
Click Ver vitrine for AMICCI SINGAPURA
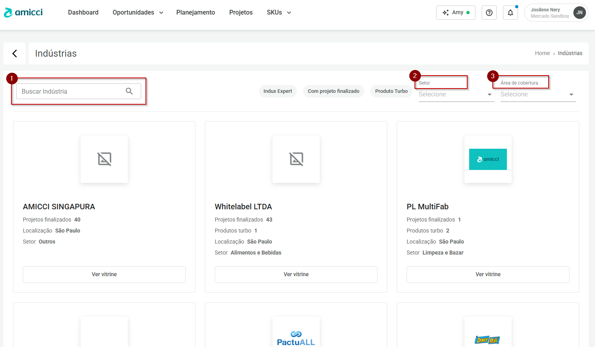pos(104,274)
